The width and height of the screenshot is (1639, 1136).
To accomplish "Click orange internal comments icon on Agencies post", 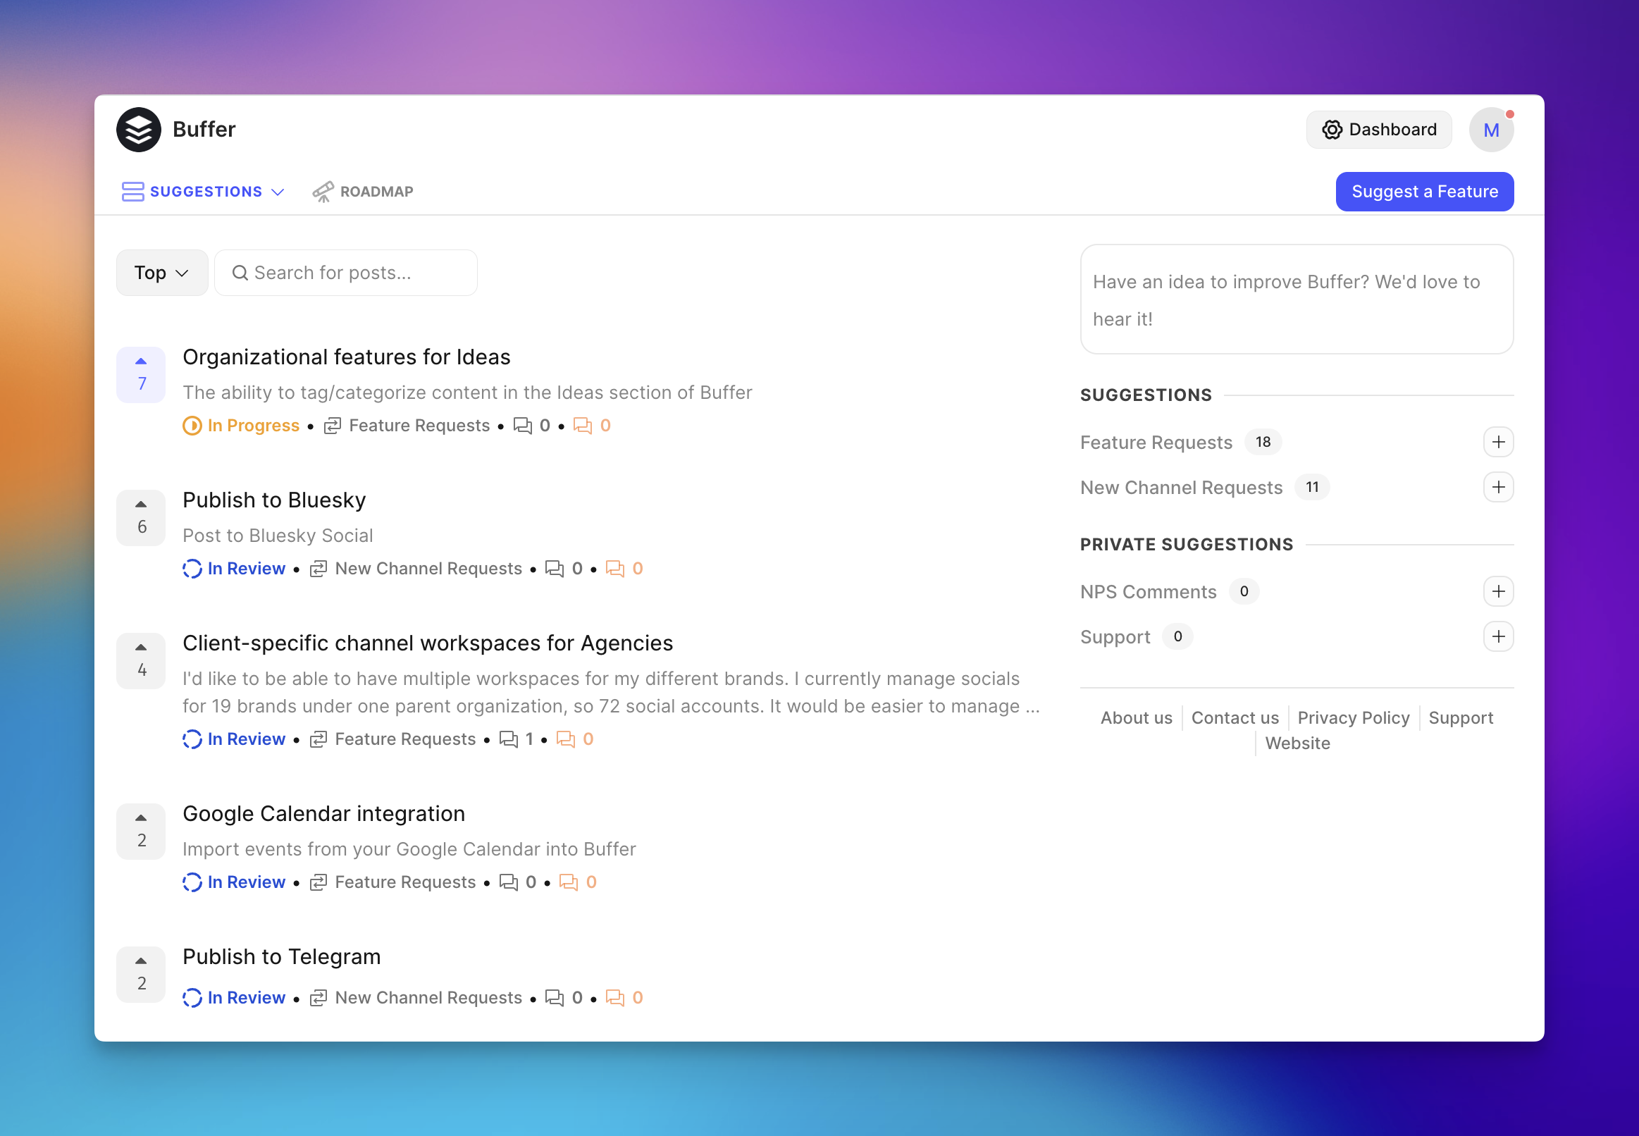I will [x=566, y=739].
